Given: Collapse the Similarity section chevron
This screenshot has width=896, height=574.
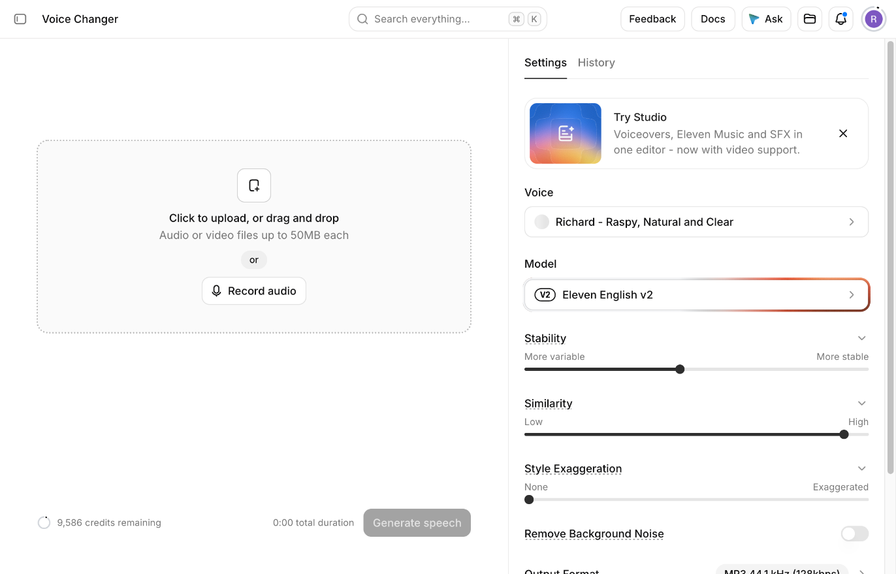Looking at the screenshot, I should coord(862,404).
